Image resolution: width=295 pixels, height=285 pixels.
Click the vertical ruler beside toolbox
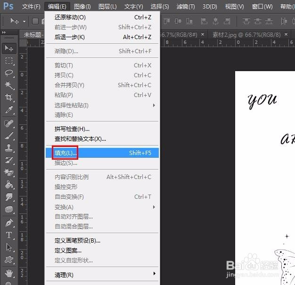pos(23,165)
